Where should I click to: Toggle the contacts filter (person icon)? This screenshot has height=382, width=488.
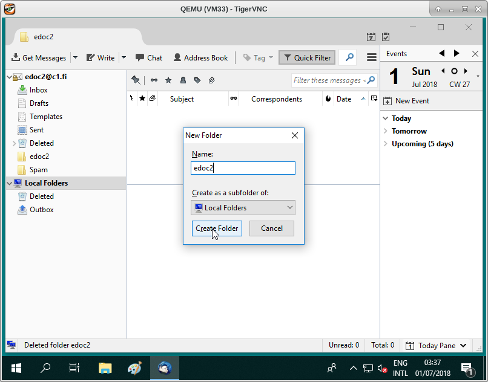click(183, 80)
